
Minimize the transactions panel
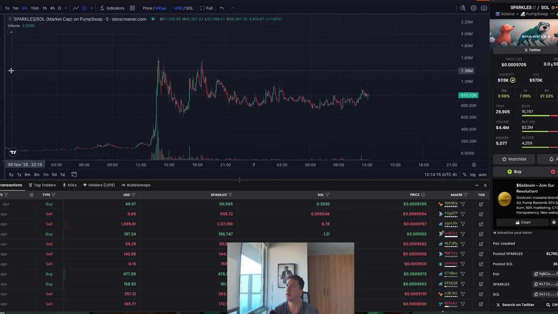[x=477, y=185]
